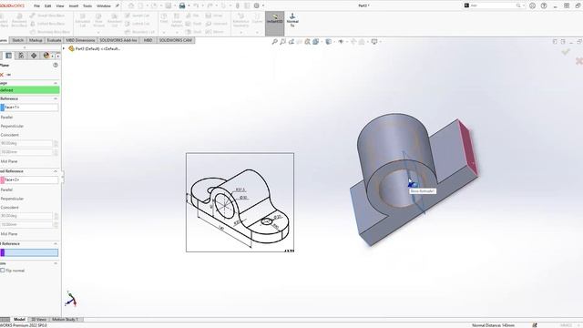
Task: Enable the Flip normal checkbox
Action: (2, 271)
